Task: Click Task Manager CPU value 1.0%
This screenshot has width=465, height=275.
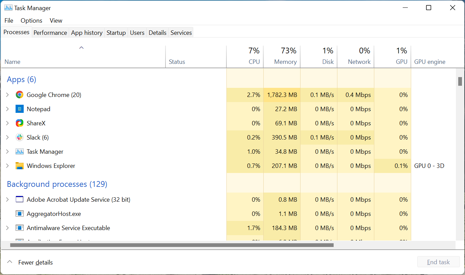Action: coord(253,152)
